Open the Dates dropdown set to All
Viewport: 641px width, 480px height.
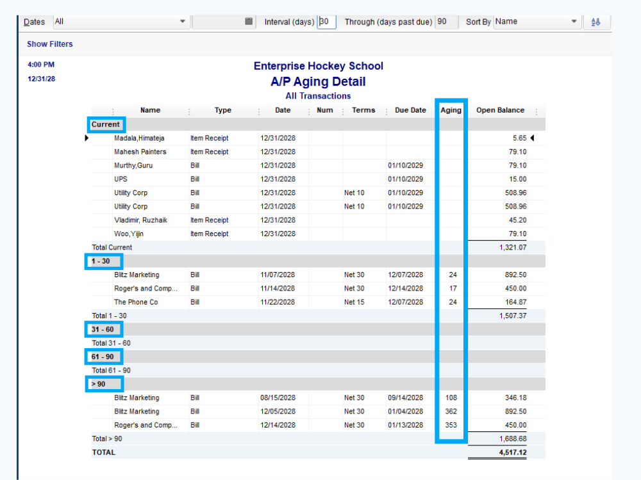click(x=121, y=22)
